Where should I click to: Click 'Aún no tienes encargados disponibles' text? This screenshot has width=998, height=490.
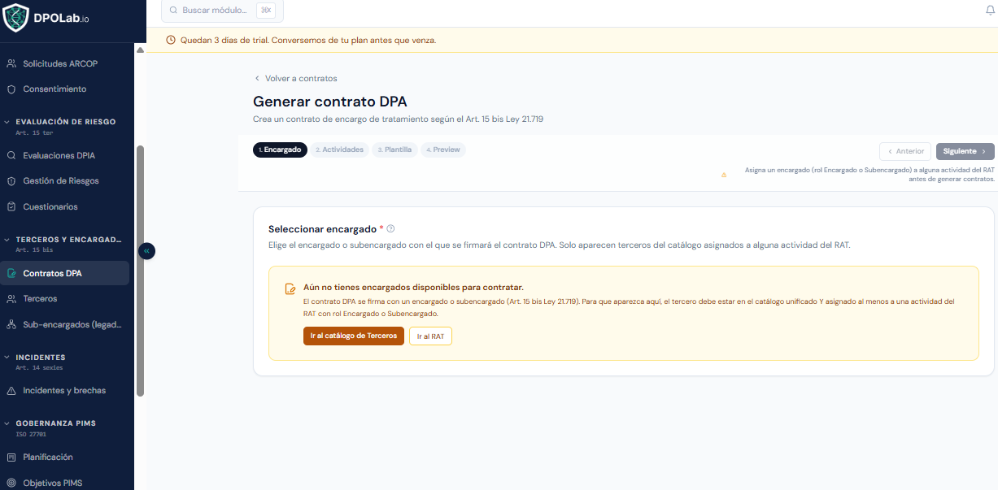click(413, 288)
